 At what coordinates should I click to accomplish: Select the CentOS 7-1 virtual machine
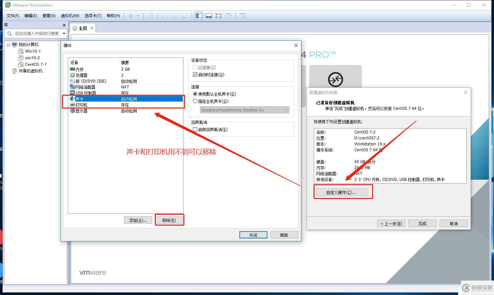pos(36,64)
